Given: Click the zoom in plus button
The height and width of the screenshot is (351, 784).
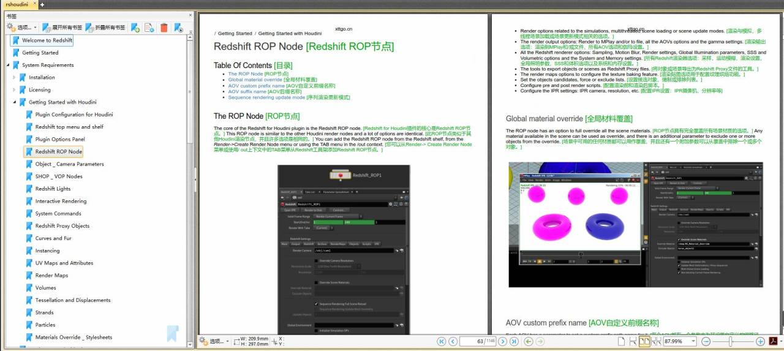Looking at the screenshot, I should pos(760,341).
